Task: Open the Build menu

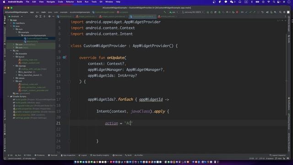Action: click(79, 2)
